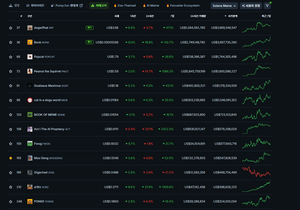Click Bonk market cap US$3,667,730,280
This screenshot has height=210, width=300.
[x=224, y=42]
